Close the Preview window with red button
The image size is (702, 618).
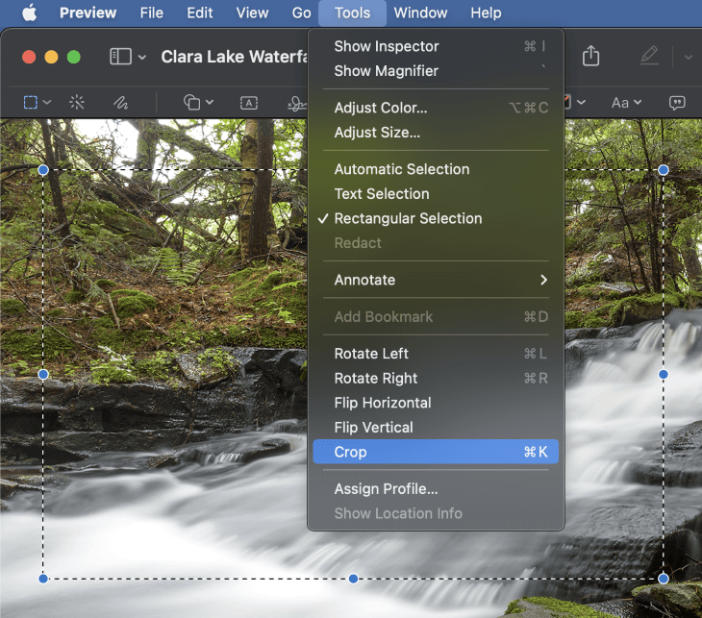(x=29, y=57)
